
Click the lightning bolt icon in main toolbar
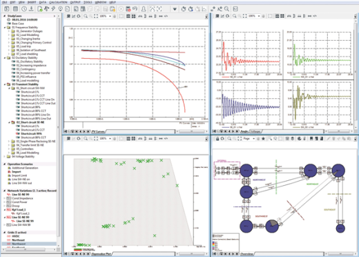click(x=53, y=9)
